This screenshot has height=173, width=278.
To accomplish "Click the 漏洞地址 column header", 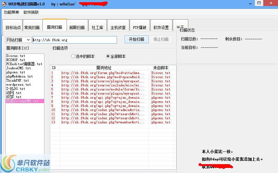I will tap(104, 68).
